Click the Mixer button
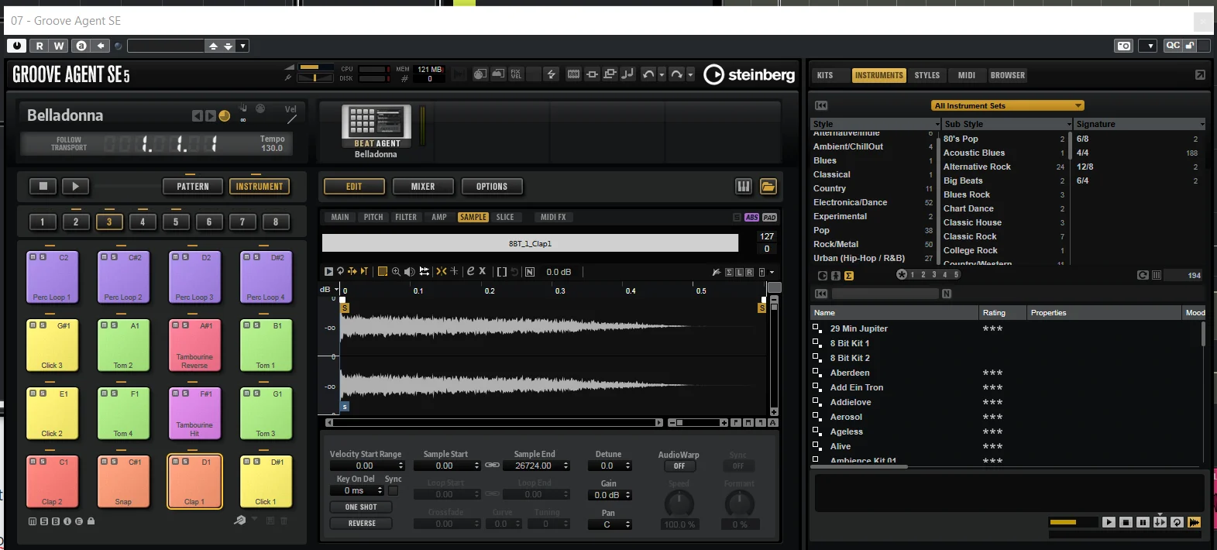The width and height of the screenshot is (1217, 550). (x=423, y=187)
